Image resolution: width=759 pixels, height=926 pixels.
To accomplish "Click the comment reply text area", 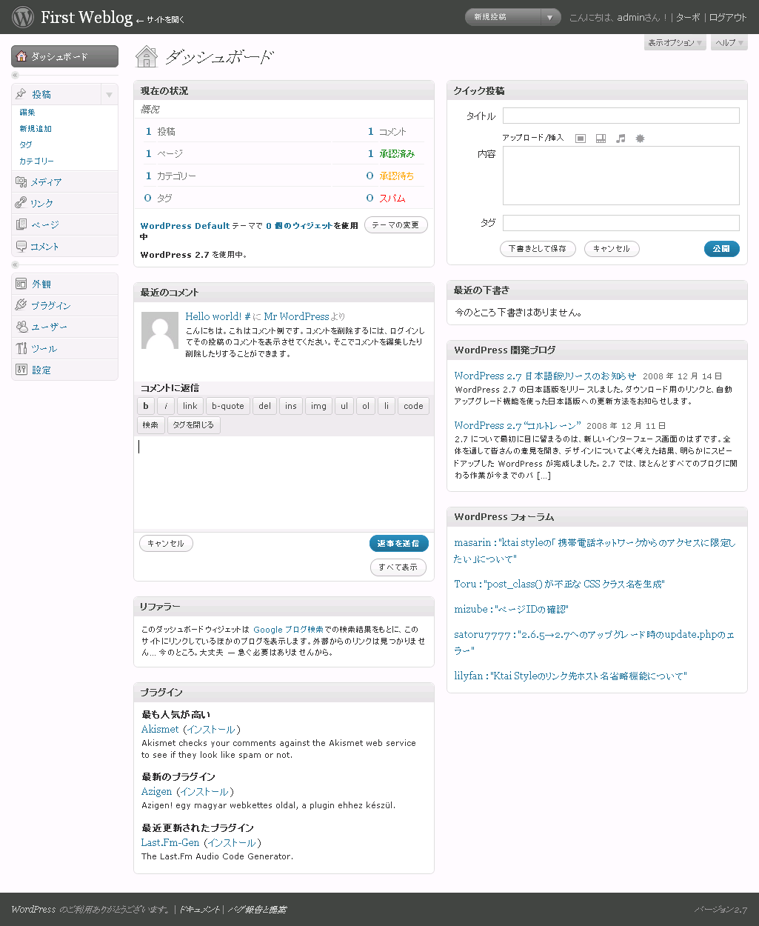I will click(x=284, y=482).
